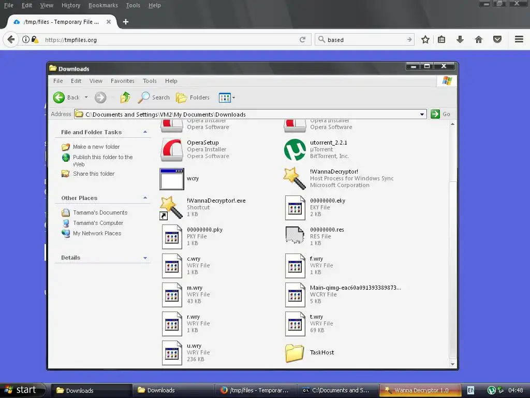Click the Go button next to the address bar
This screenshot has width=530, height=398.
440,114
